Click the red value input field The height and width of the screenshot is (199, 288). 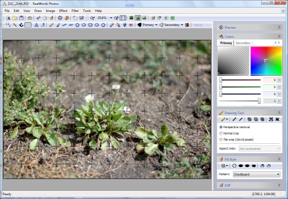(x=270, y=80)
